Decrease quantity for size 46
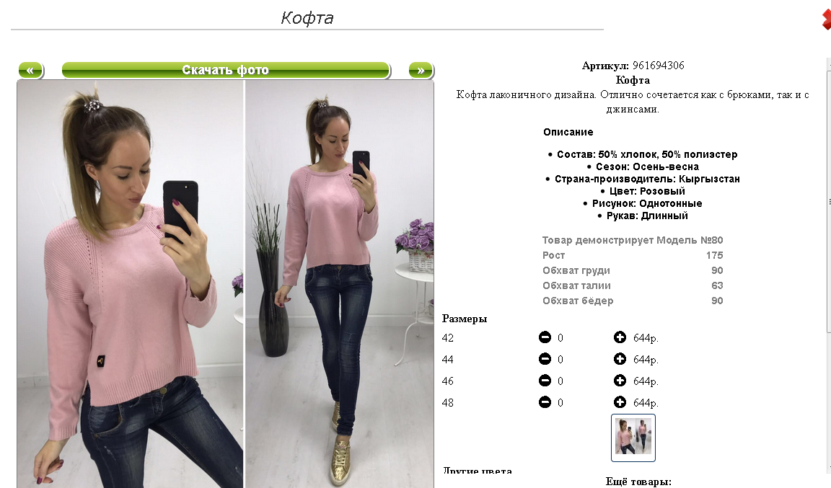Viewport: 831px width, 488px height. click(545, 381)
